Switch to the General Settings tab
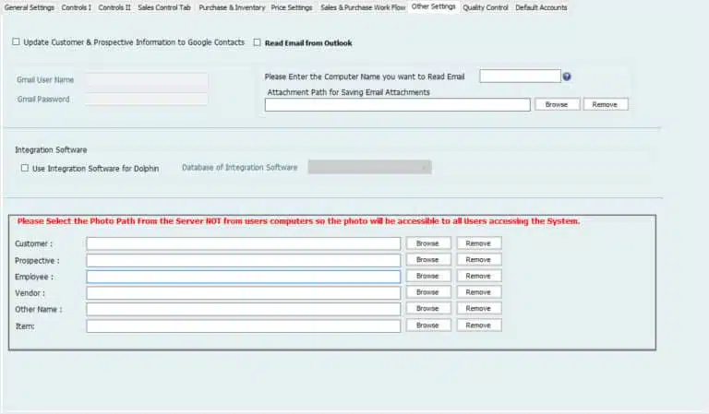Viewport: 709px width, 414px height. [29, 7]
